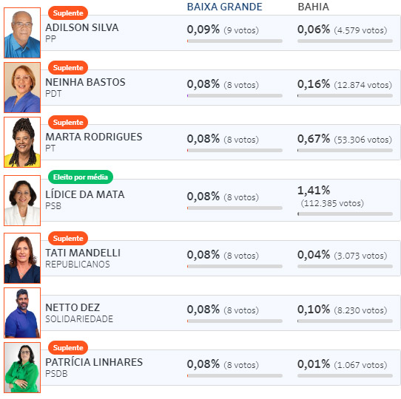401x399 pixels.
Task: Open Lídice da Mata's portrait
Action: 22,200
